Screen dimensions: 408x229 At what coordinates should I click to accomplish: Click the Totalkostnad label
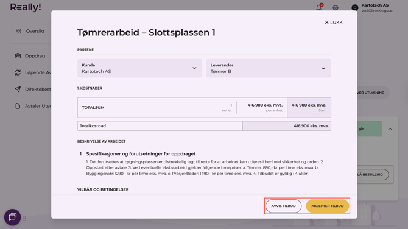coord(93,126)
